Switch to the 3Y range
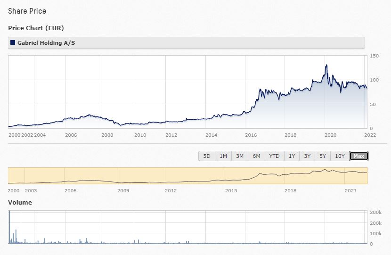The image size is (391, 255). (307, 156)
